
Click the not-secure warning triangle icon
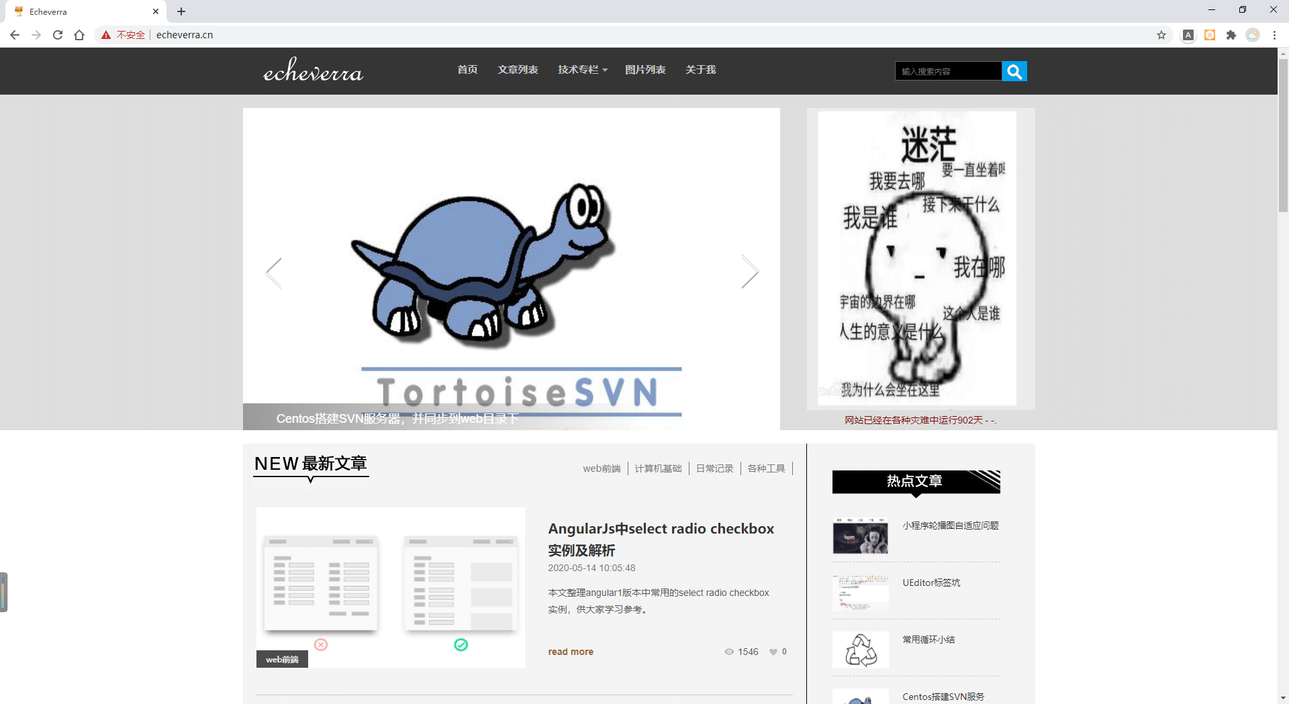(x=106, y=35)
